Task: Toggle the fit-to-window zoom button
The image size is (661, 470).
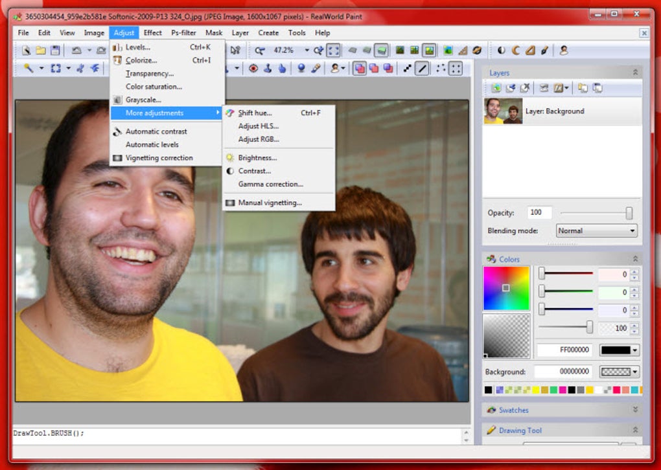Action: tap(333, 50)
